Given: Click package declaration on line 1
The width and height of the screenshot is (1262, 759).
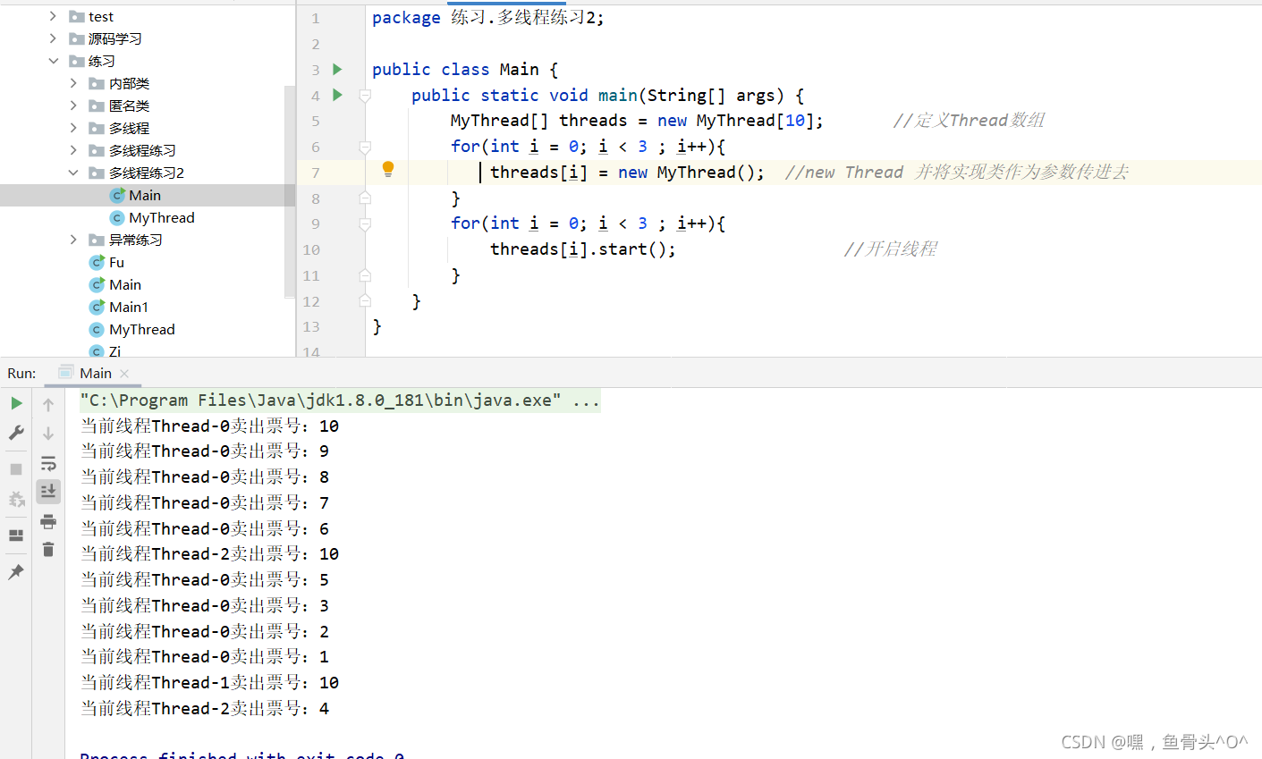Looking at the screenshot, I should [x=488, y=18].
